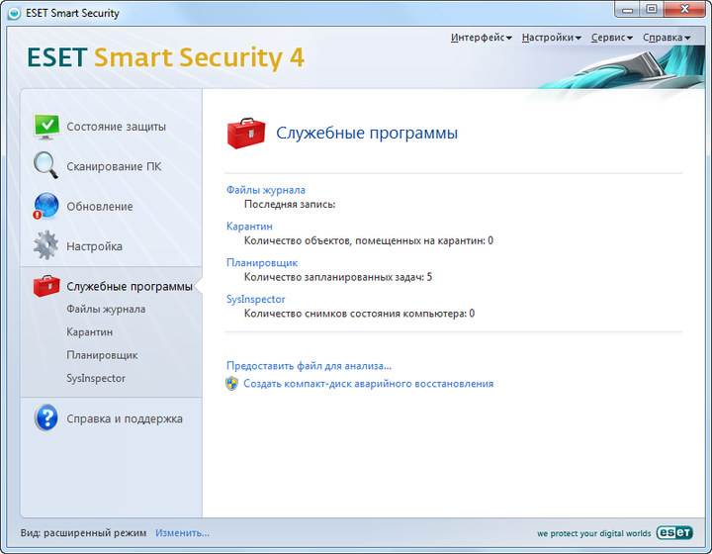Open Настройка in the sidebar
The height and width of the screenshot is (554, 712).
coord(95,246)
